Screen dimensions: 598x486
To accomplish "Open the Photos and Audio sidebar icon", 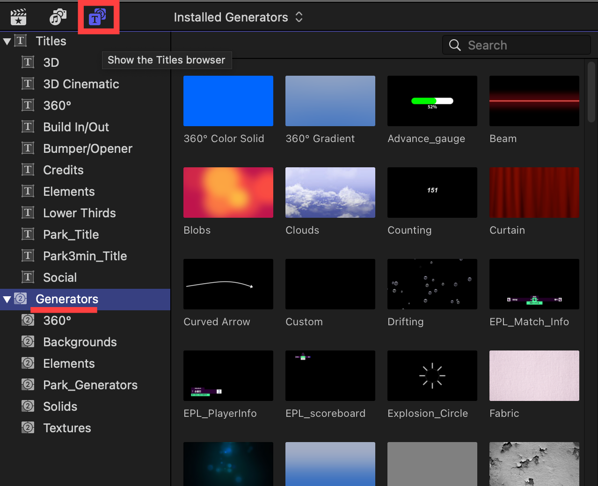I will pos(58,17).
